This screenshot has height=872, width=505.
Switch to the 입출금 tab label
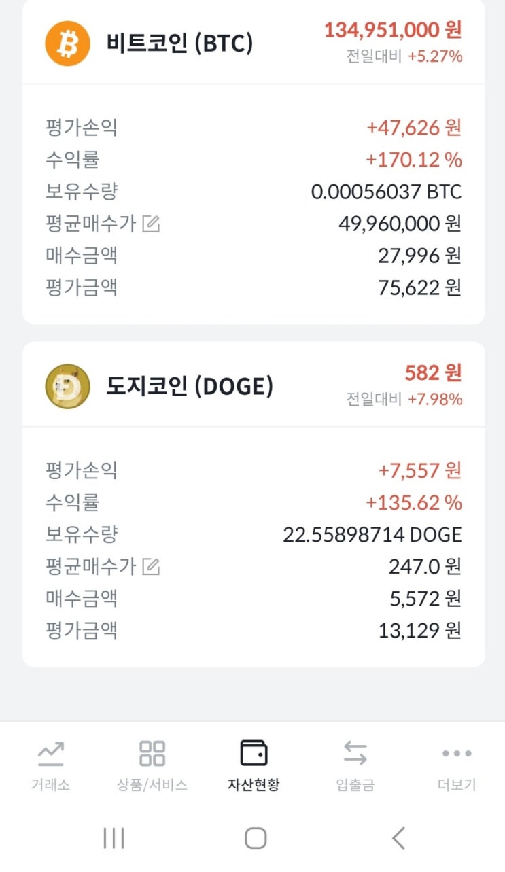pos(355,785)
